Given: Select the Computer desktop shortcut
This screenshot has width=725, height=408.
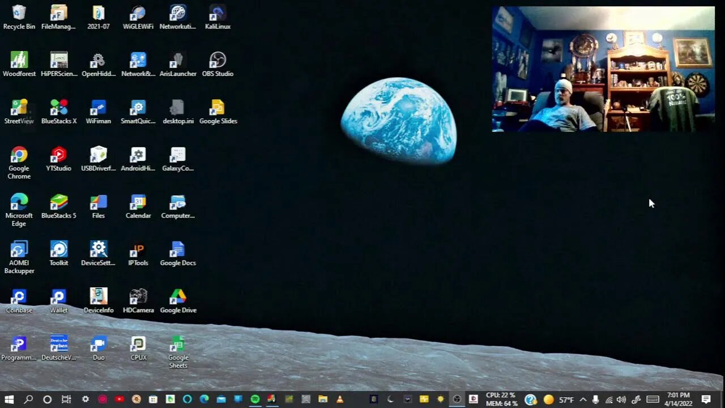Looking at the screenshot, I should [178, 206].
